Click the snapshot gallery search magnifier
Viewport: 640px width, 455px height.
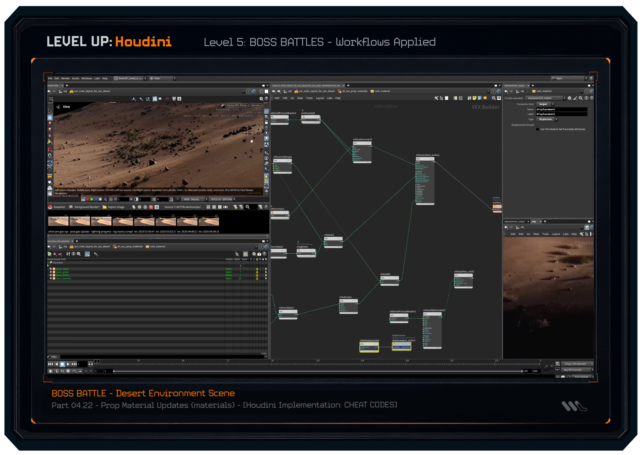248,207
